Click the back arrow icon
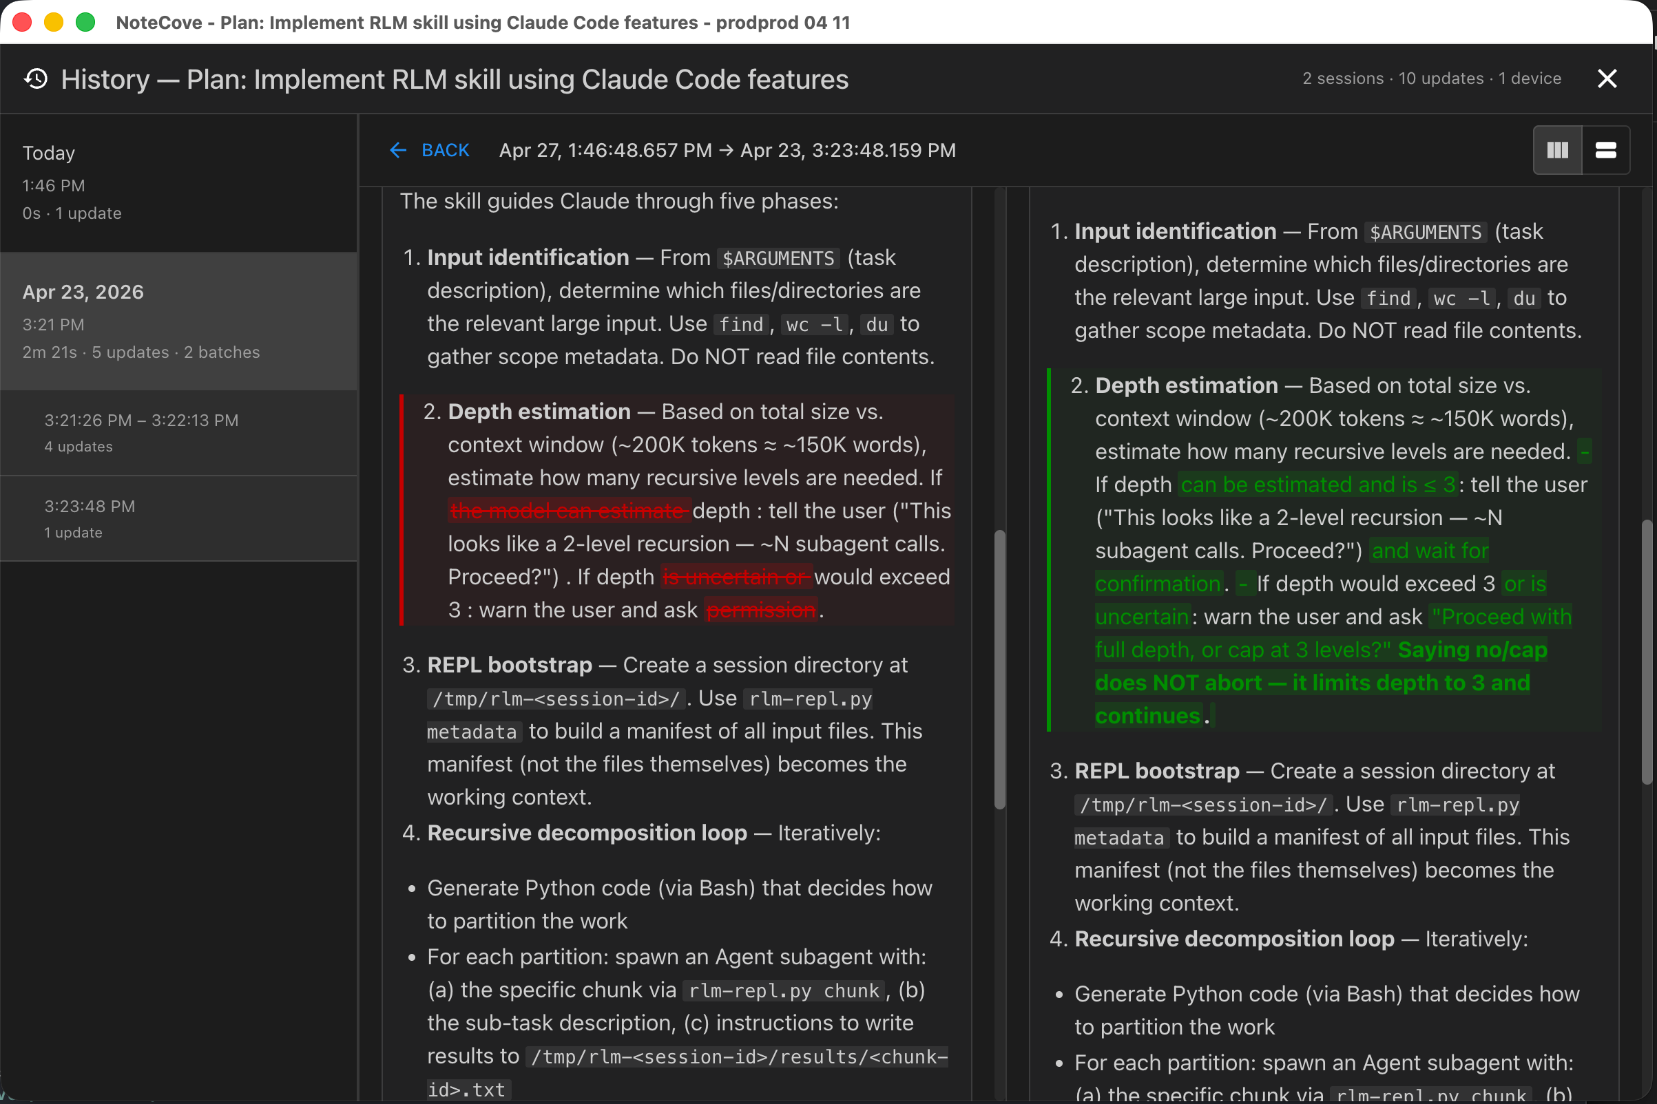Screen dimensions: 1657x1104 398,150
